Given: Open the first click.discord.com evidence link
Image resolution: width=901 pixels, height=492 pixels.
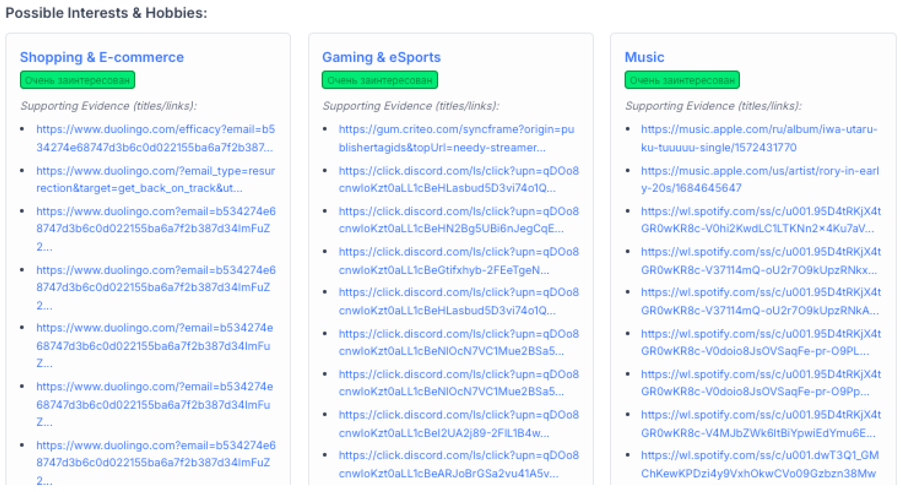Looking at the screenshot, I should 459,180.
